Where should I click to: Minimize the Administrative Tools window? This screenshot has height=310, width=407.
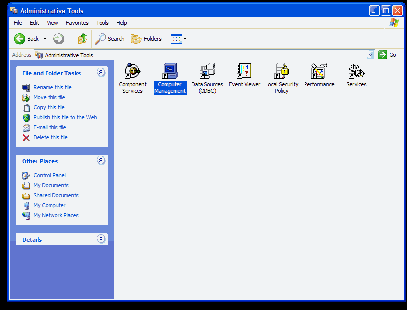coord(374,10)
